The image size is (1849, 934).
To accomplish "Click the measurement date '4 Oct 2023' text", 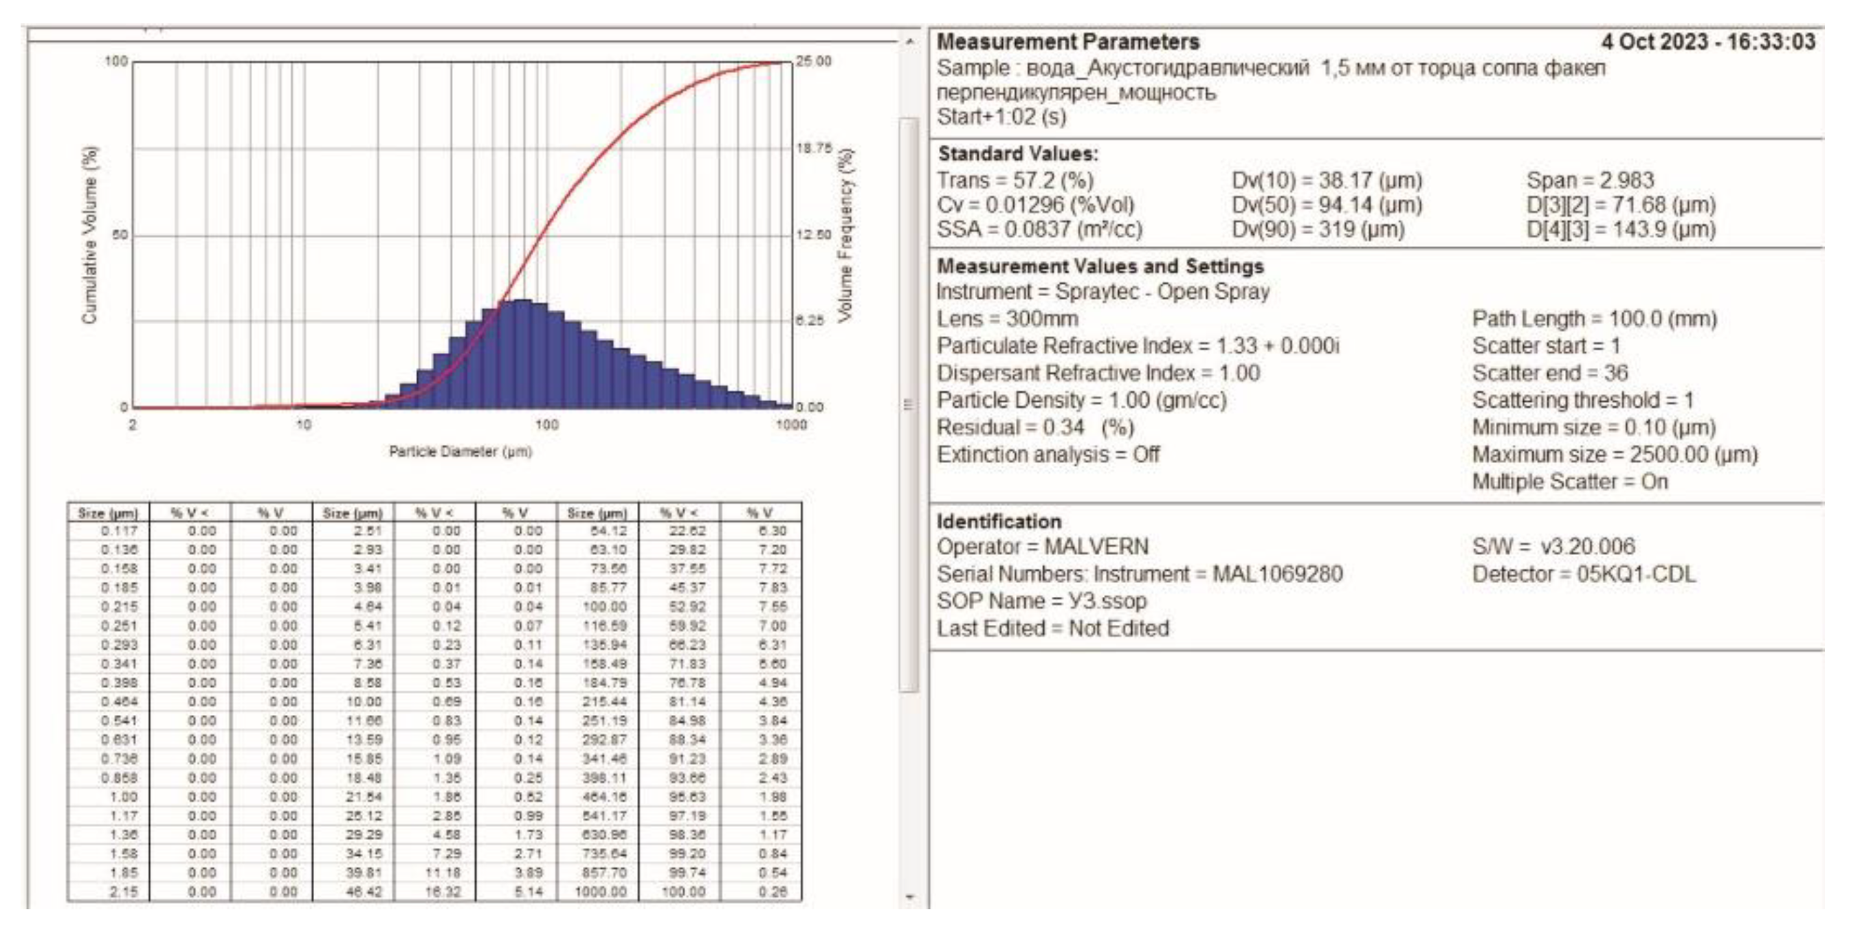I will 1654,42.
